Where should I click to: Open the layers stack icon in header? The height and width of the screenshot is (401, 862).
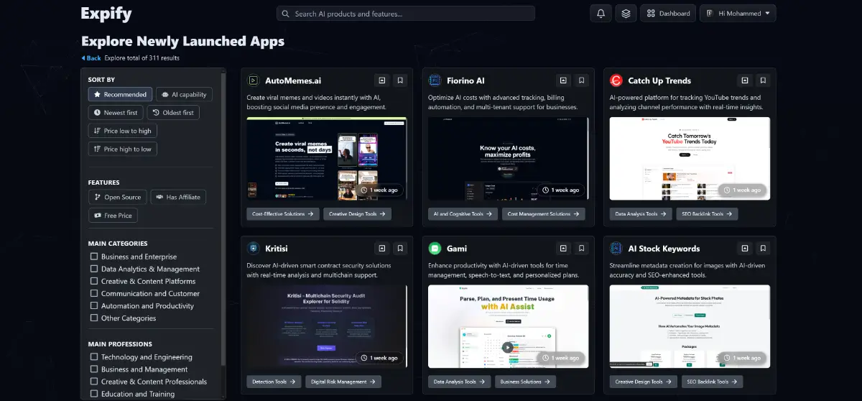(626, 14)
